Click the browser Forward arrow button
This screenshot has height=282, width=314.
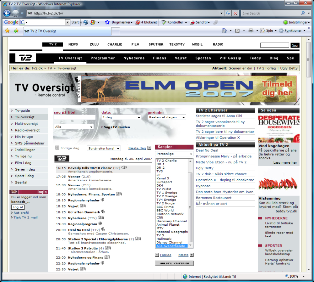[x=16, y=13]
